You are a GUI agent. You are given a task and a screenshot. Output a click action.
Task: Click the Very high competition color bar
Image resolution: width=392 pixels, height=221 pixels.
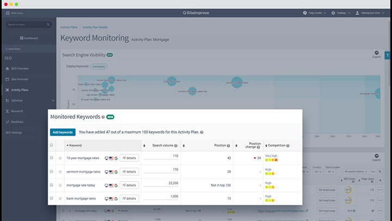pyautogui.click(x=271, y=160)
